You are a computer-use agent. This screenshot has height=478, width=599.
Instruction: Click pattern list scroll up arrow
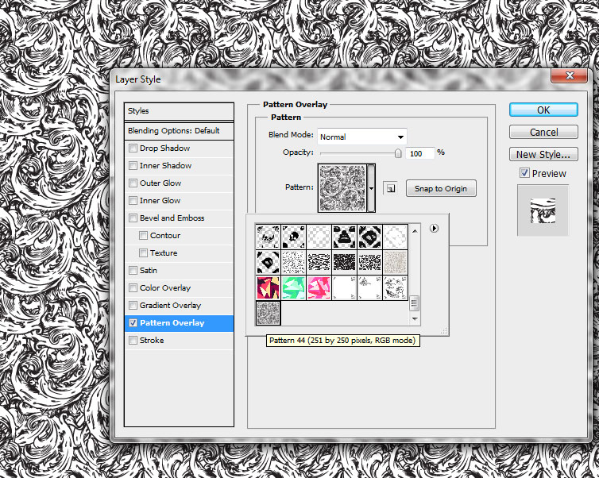415,230
